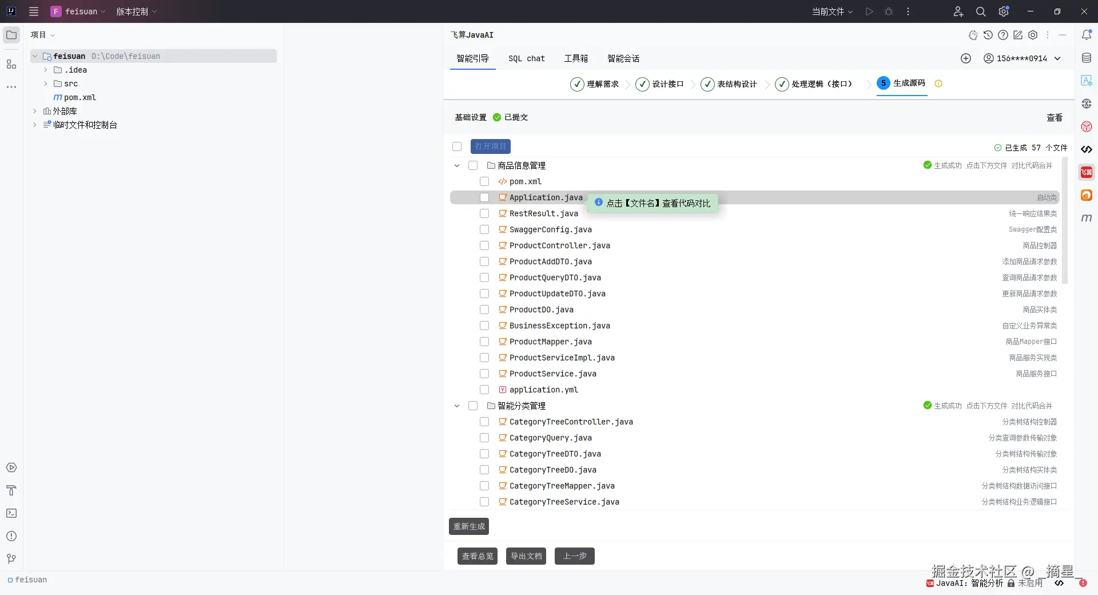The image size is (1098, 595).
Task: Show more tool windows ellipsis icon
Action: click(x=11, y=87)
